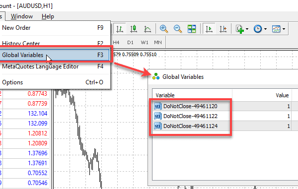
Task: Toggle the chart auto scroll icon
Action: [209, 29]
